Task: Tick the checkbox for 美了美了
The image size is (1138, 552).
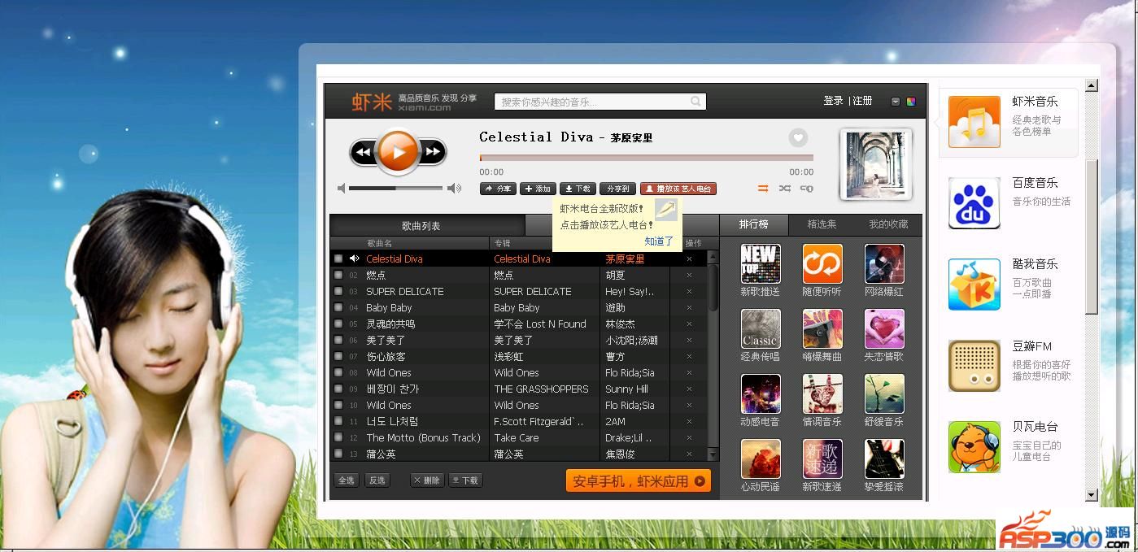Action: (x=338, y=340)
